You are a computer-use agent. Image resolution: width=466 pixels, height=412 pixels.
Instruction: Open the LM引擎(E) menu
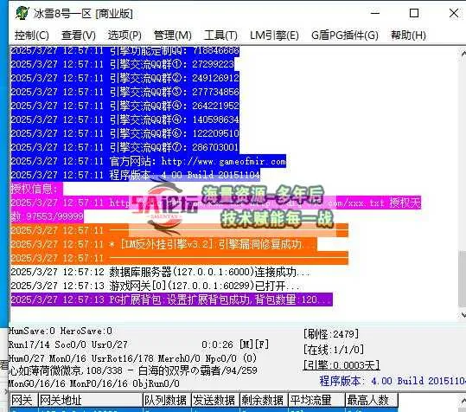274,35
